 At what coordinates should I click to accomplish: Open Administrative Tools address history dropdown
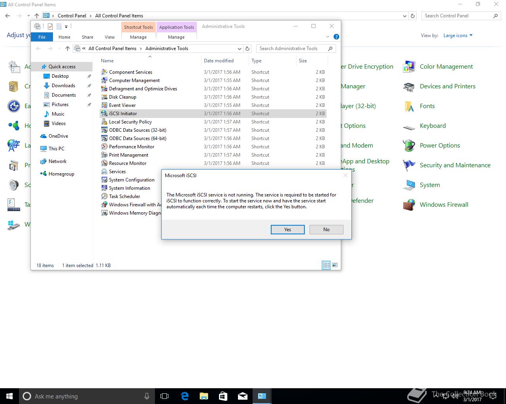[x=240, y=49]
